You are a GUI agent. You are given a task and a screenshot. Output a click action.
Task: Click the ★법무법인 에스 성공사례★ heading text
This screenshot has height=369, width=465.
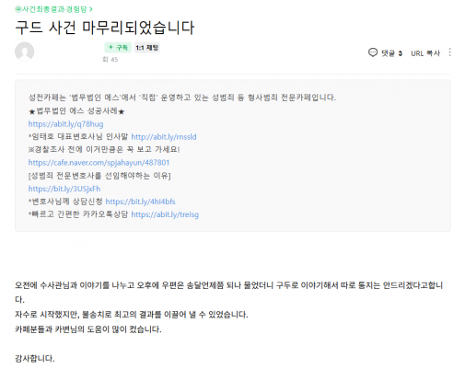tap(76, 111)
